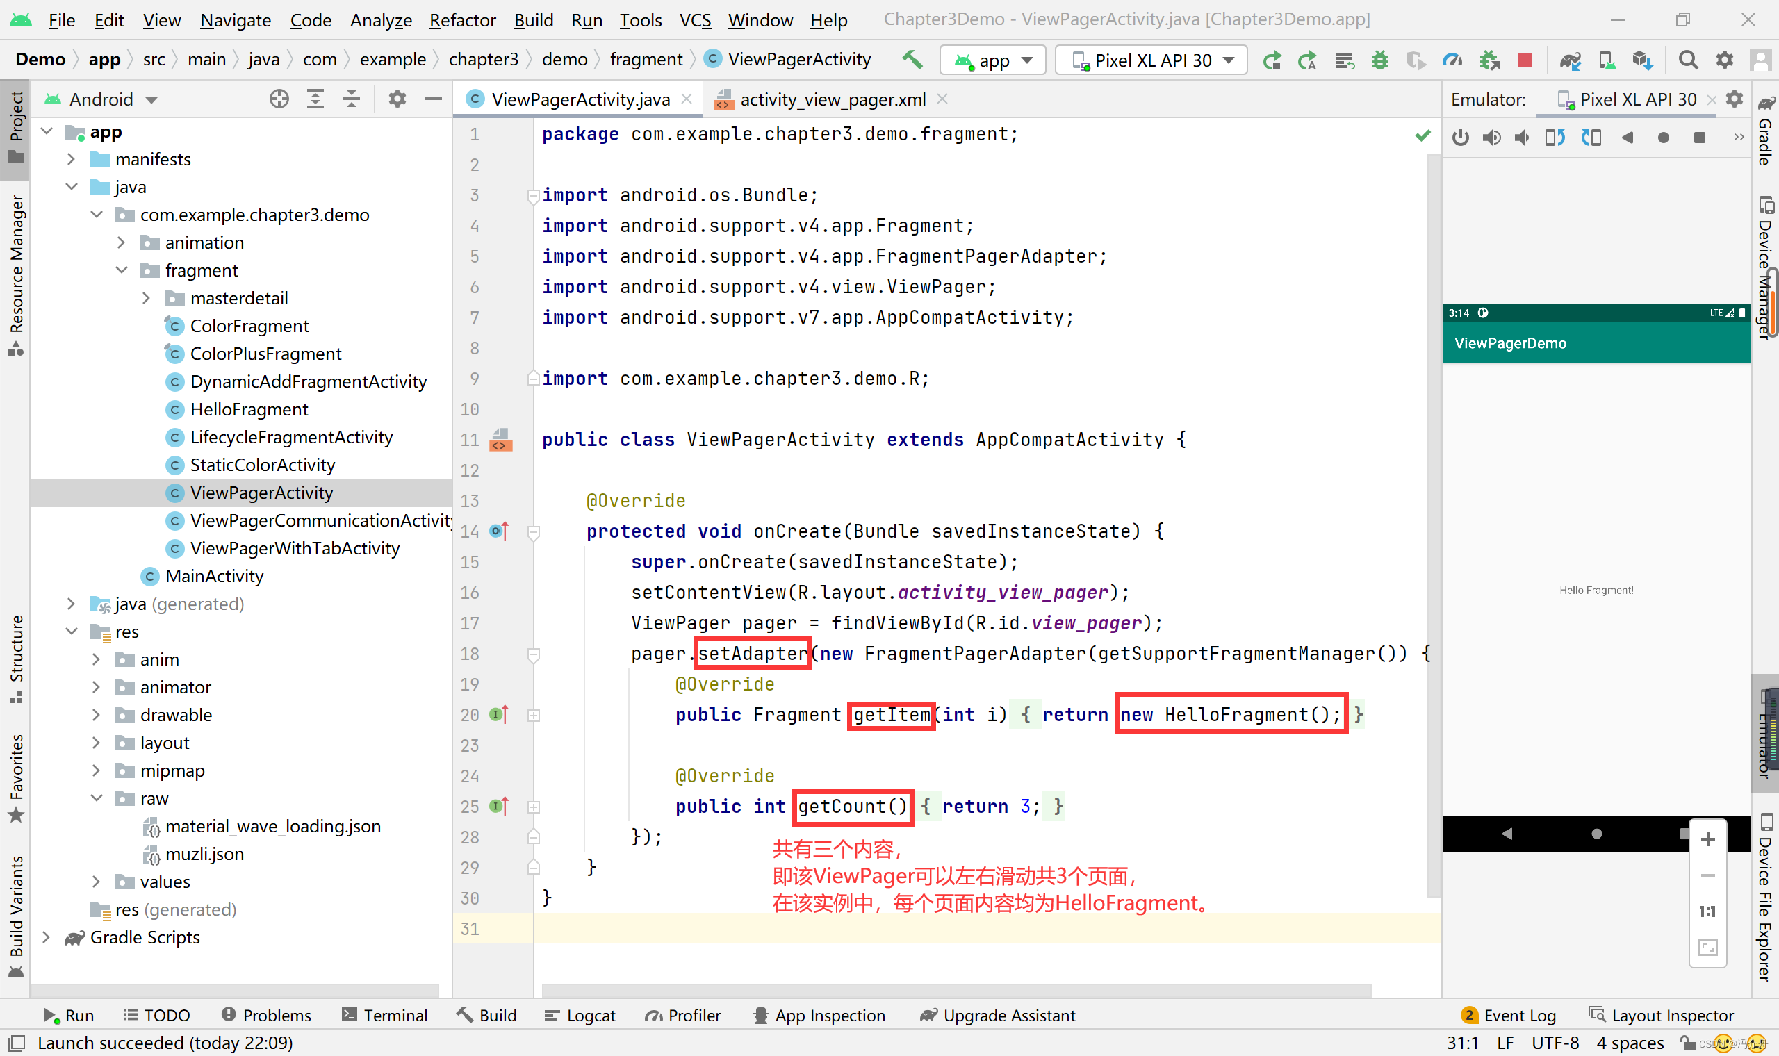
Task: Open the Refactor menu
Action: 462,20
